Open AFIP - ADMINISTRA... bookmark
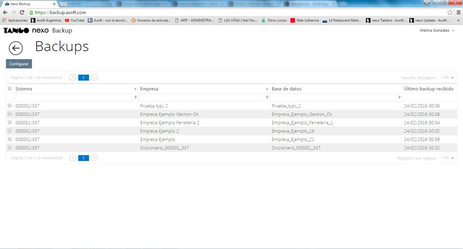Viewport: 463px width, 249px height. pyautogui.click(x=194, y=21)
